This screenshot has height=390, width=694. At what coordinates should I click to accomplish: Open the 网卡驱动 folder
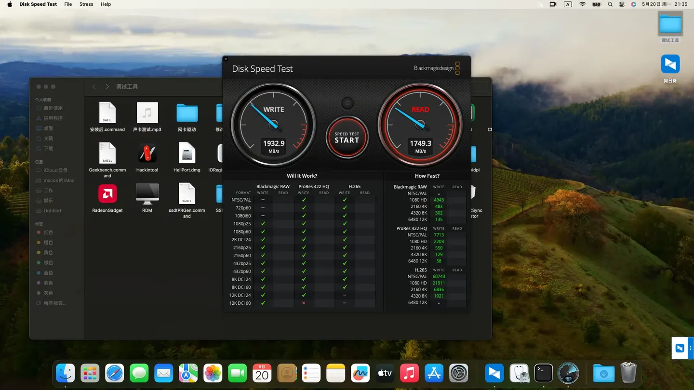click(x=187, y=114)
